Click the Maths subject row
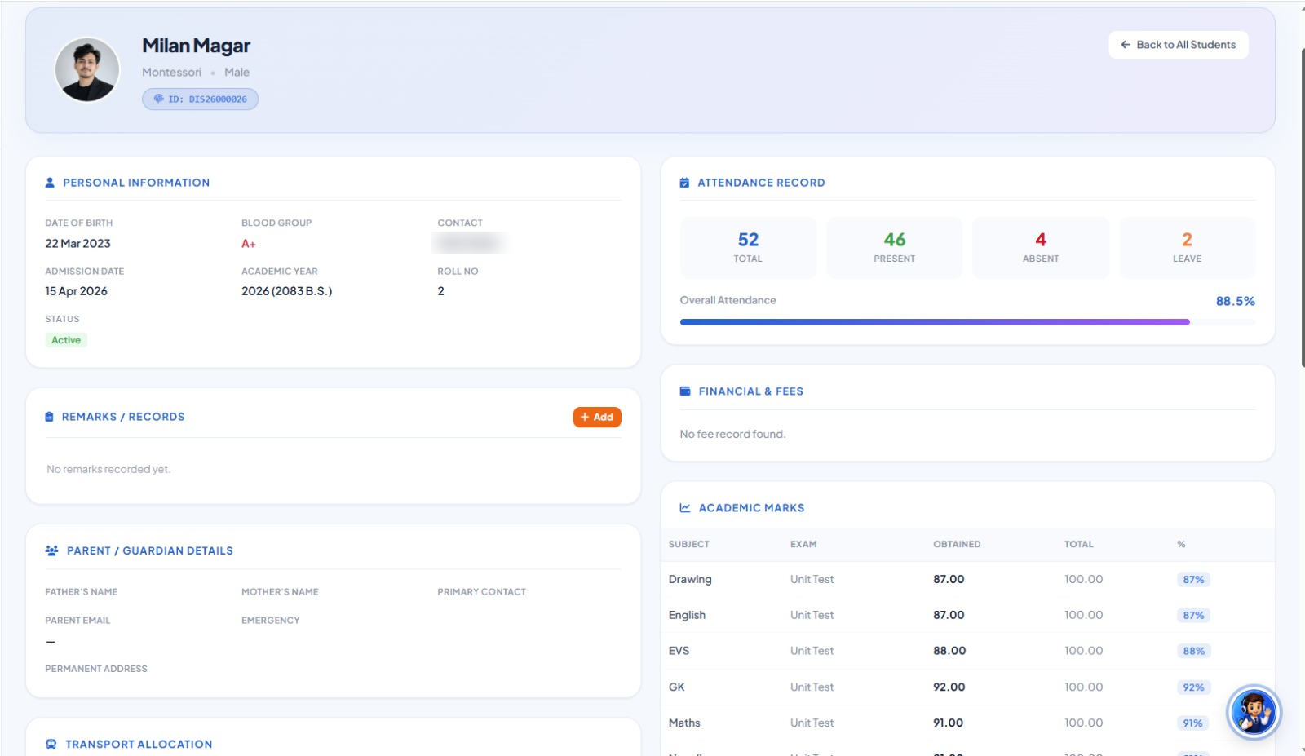The width and height of the screenshot is (1305, 756). click(x=967, y=723)
